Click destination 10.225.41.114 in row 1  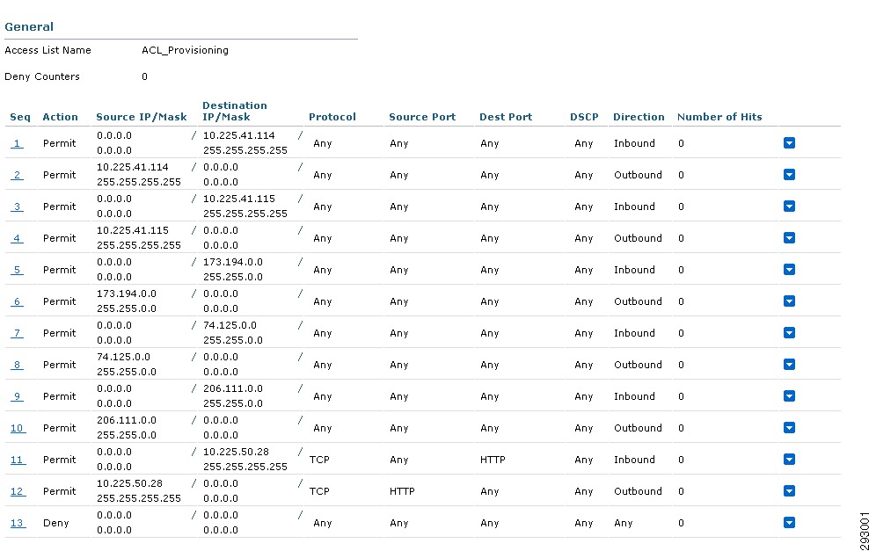click(239, 135)
